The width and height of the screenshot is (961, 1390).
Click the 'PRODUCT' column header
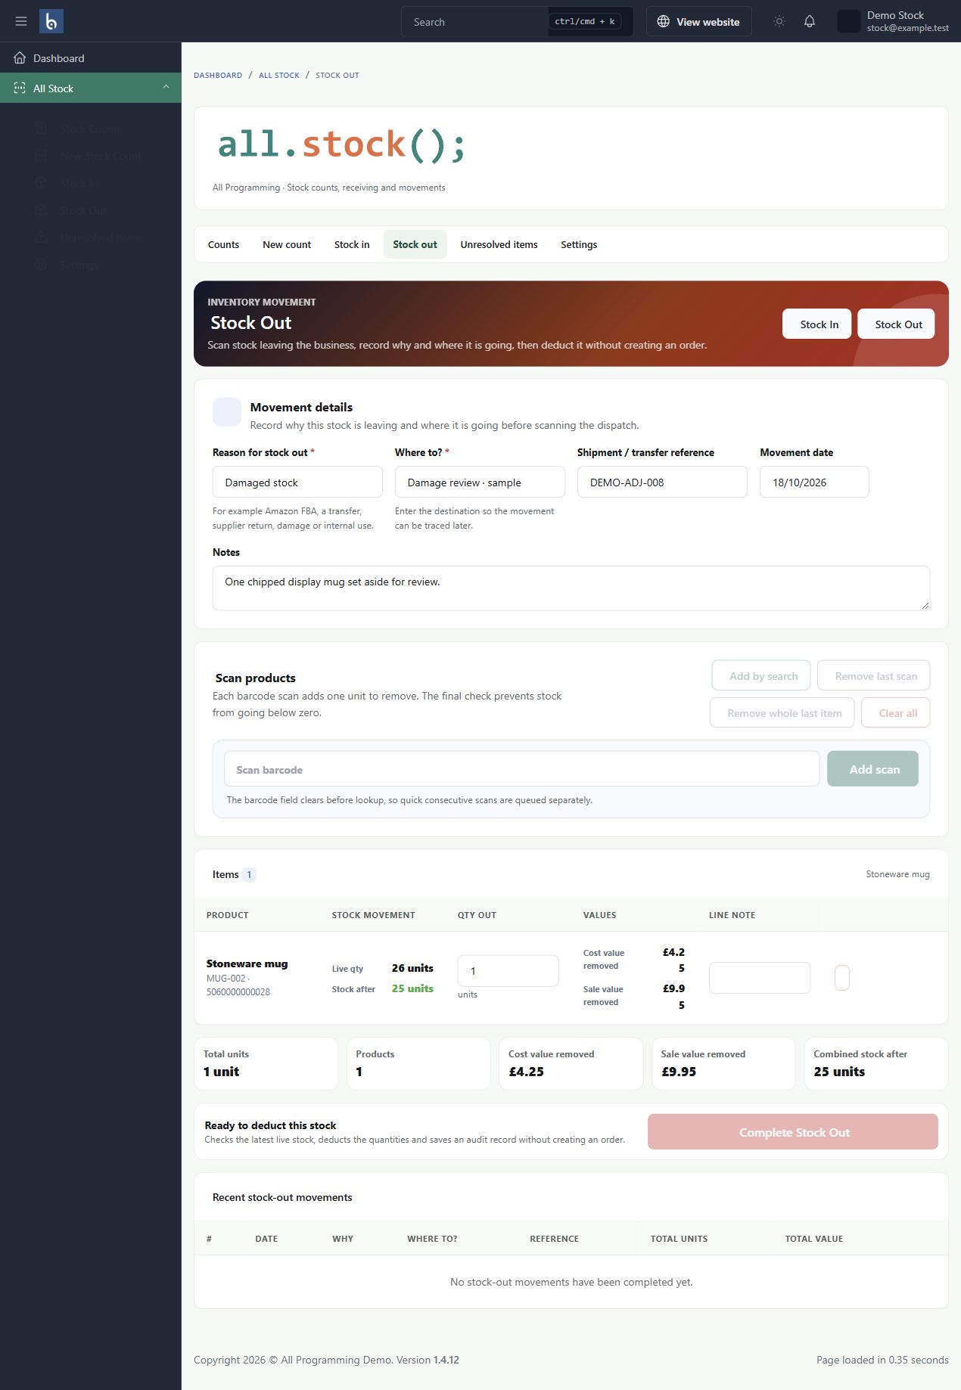tap(228, 916)
